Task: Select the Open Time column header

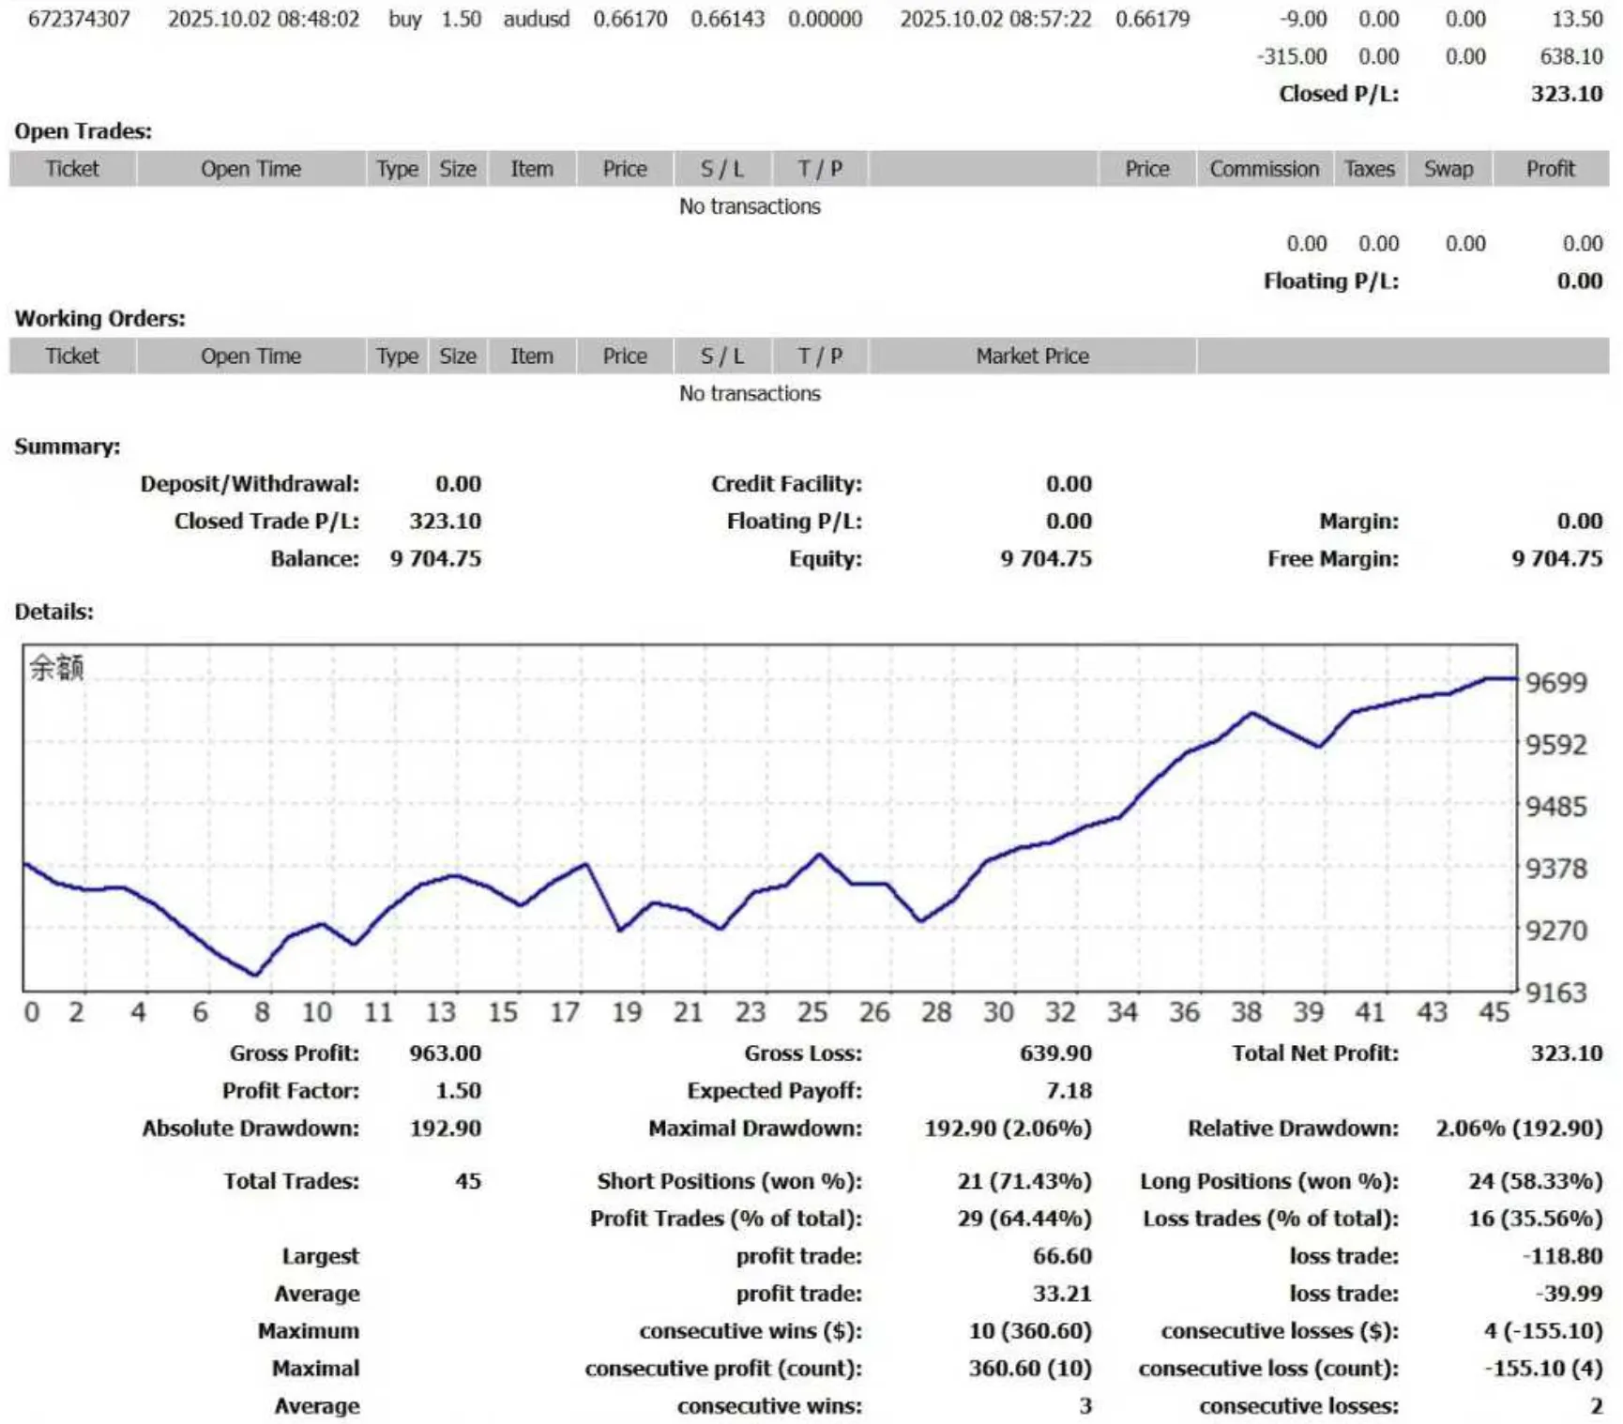Action: [250, 169]
